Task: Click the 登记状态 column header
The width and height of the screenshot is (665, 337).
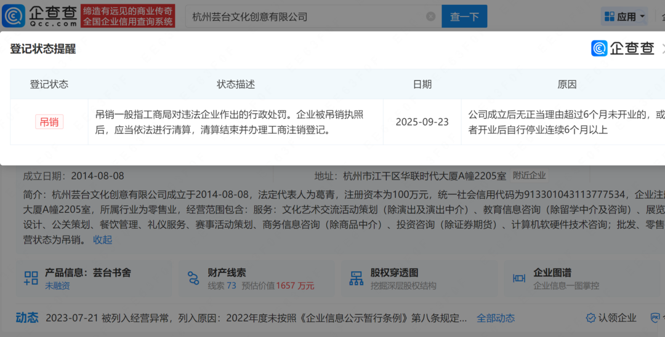Action: pyautogui.click(x=49, y=84)
